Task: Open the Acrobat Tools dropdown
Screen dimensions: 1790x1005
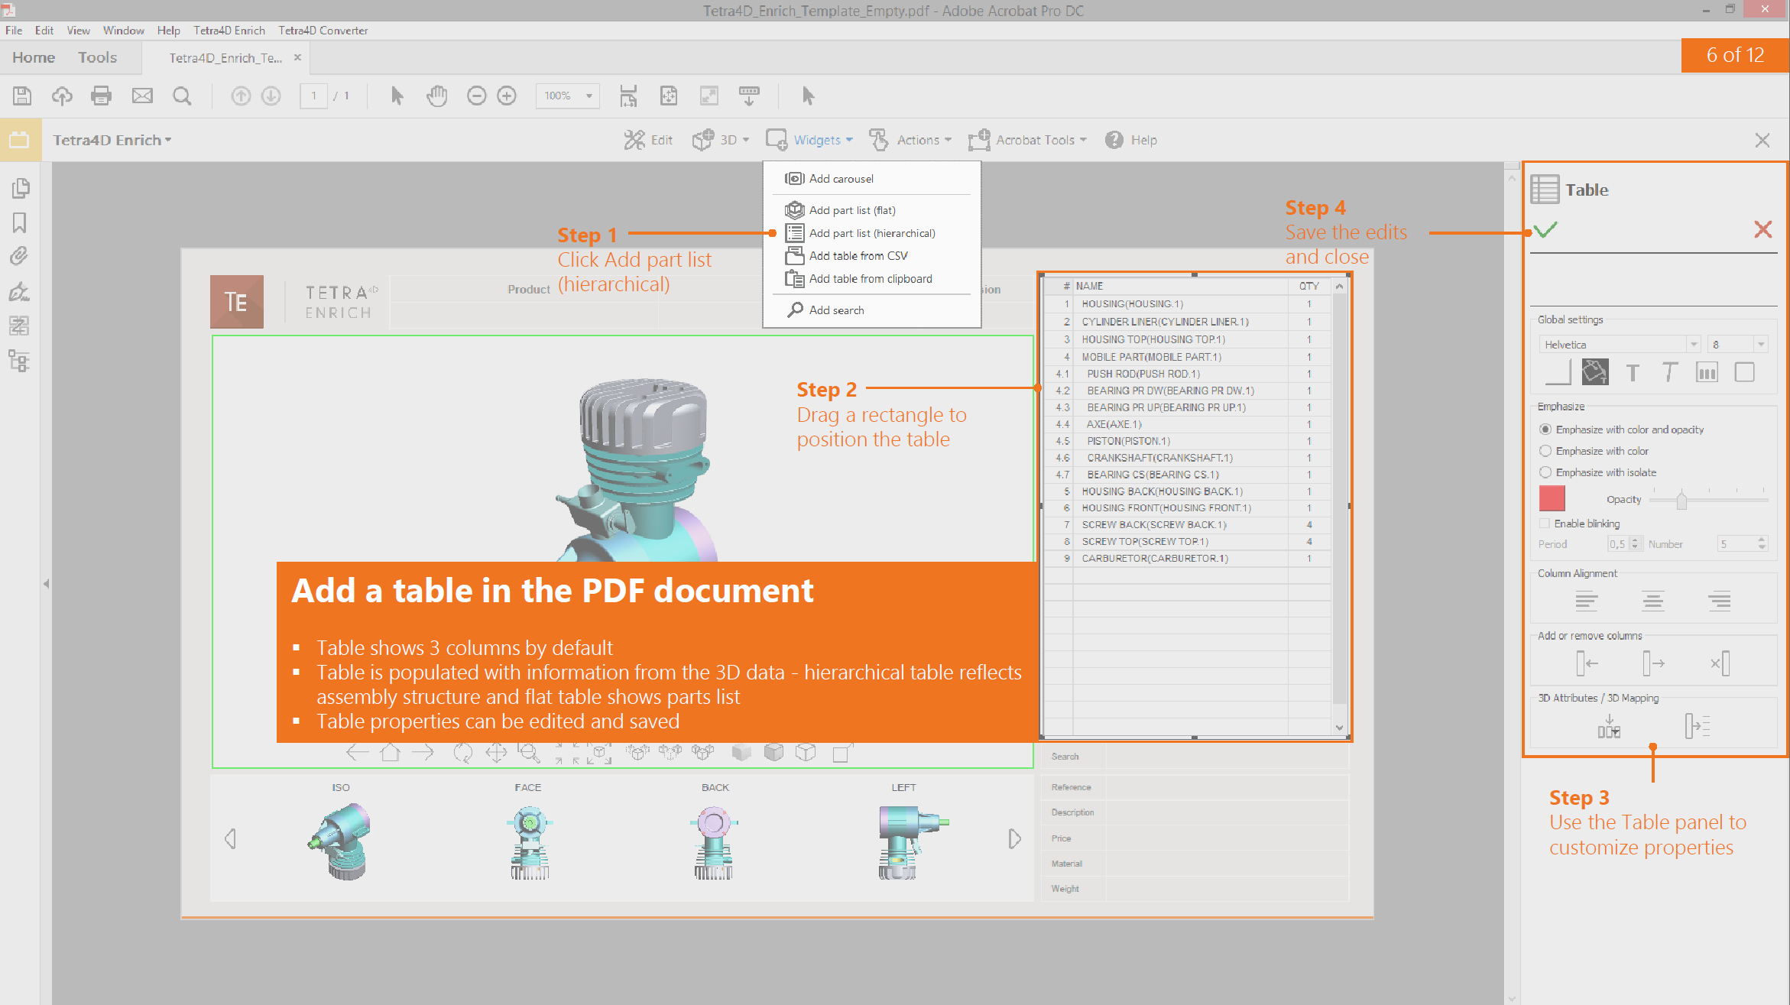Action: [1027, 140]
